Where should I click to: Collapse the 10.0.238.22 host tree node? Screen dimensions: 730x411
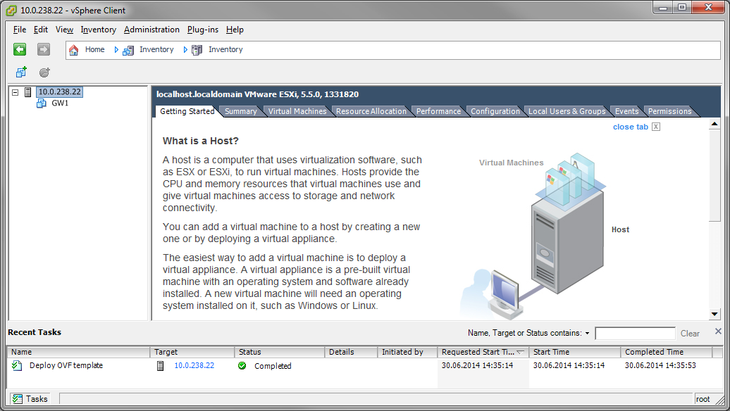click(x=15, y=92)
